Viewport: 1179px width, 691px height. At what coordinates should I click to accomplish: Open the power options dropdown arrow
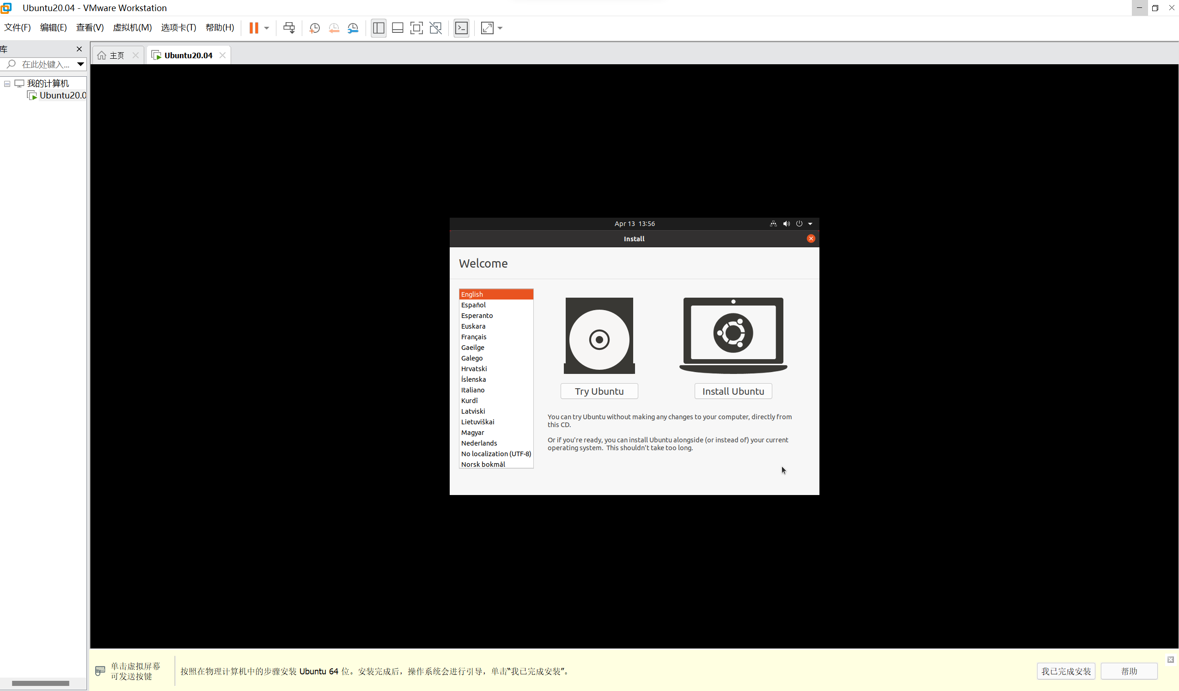point(267,28)
